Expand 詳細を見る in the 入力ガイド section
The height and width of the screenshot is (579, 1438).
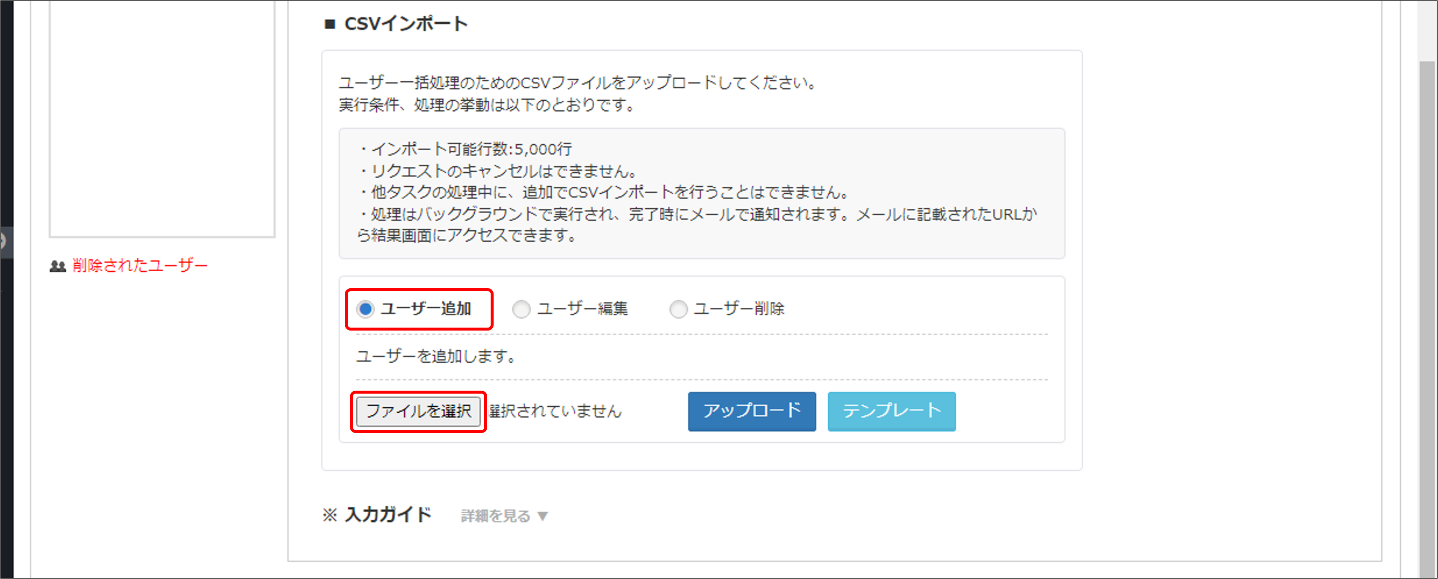point(504,516)
